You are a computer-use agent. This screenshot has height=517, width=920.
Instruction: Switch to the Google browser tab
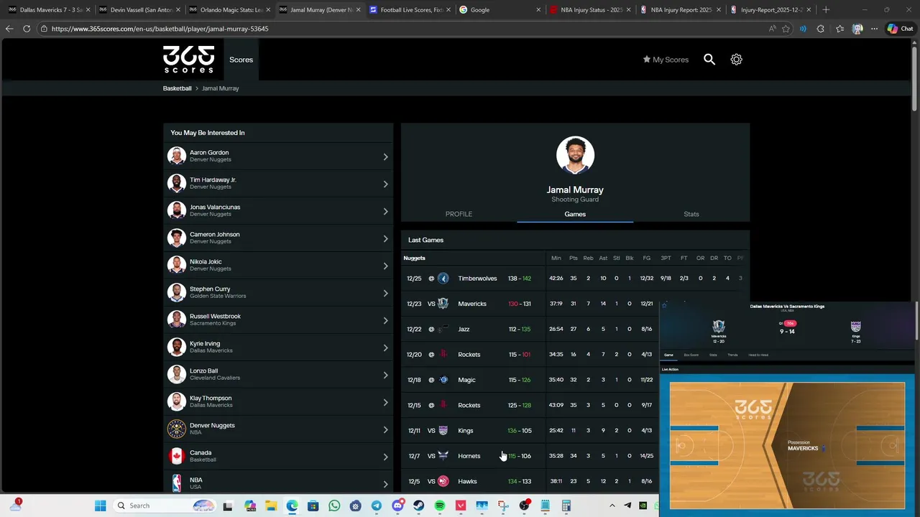(x=500, y=10)
